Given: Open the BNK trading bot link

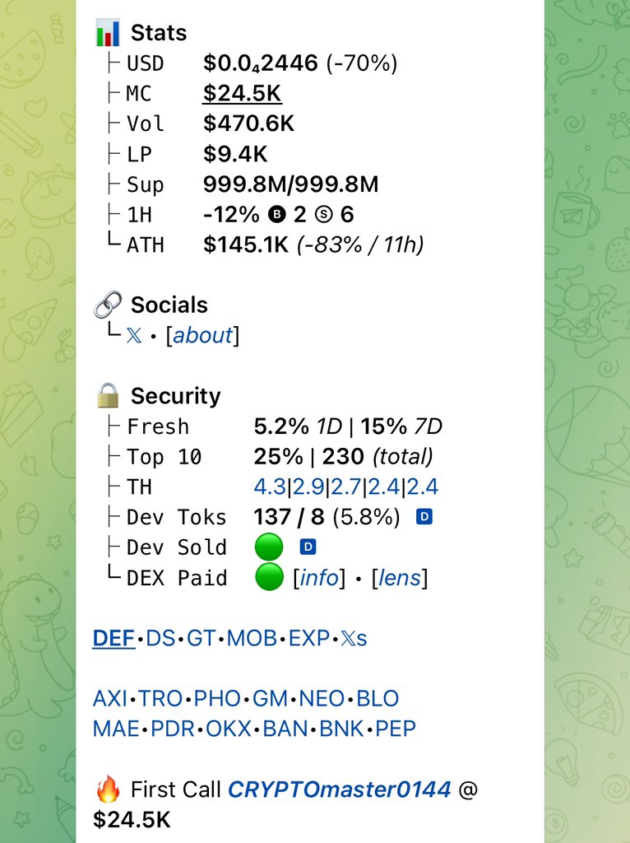Looking at the screenshot, I should click(341, 729).
